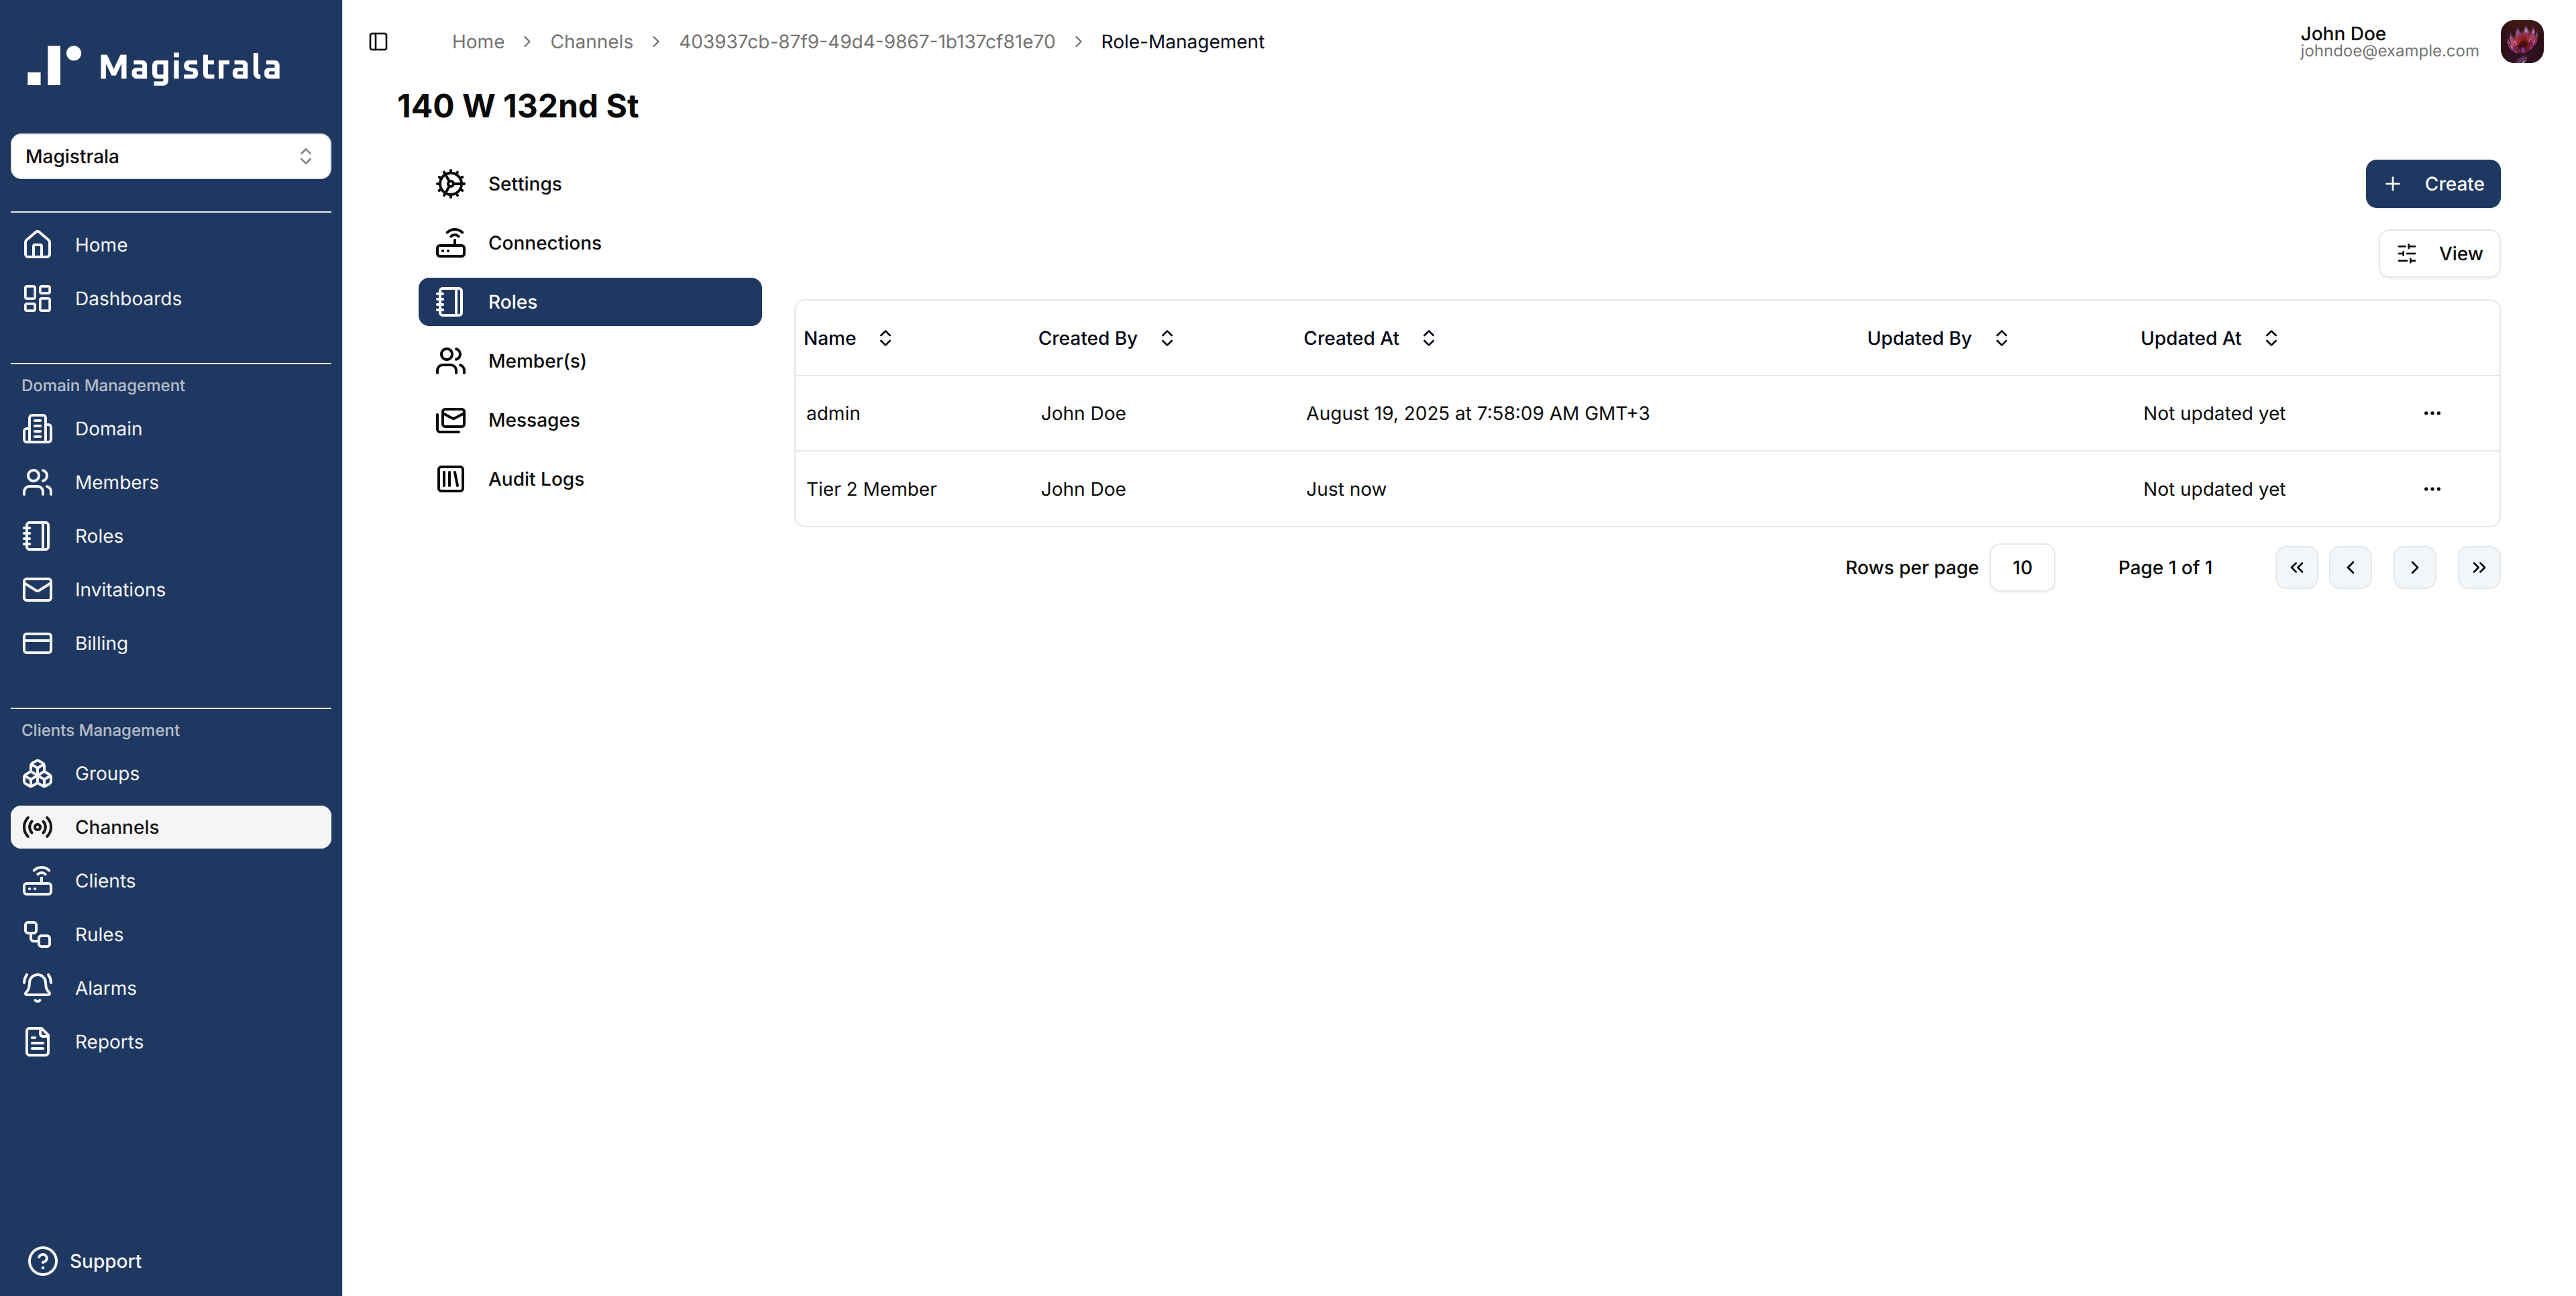Viewport: 2576px width, 1296px height.
Task: Open the Groups cubes icon
Action: [x=38, y=773]
